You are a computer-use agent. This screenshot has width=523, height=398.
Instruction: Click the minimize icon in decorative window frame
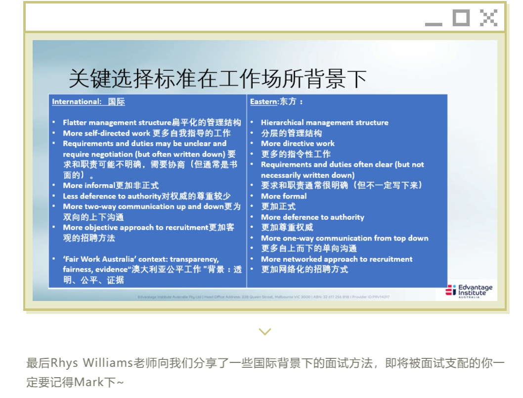(434, 23)
